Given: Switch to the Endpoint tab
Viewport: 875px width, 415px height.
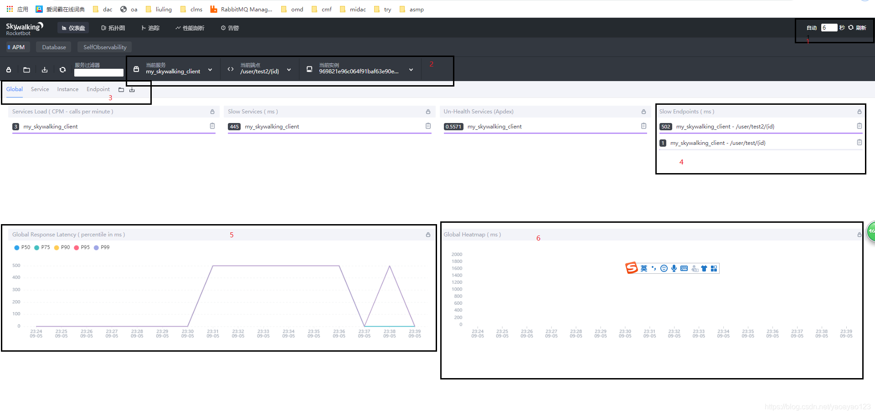Looking at the screenshot, I should pyautogui.click(x=98, y=89).
